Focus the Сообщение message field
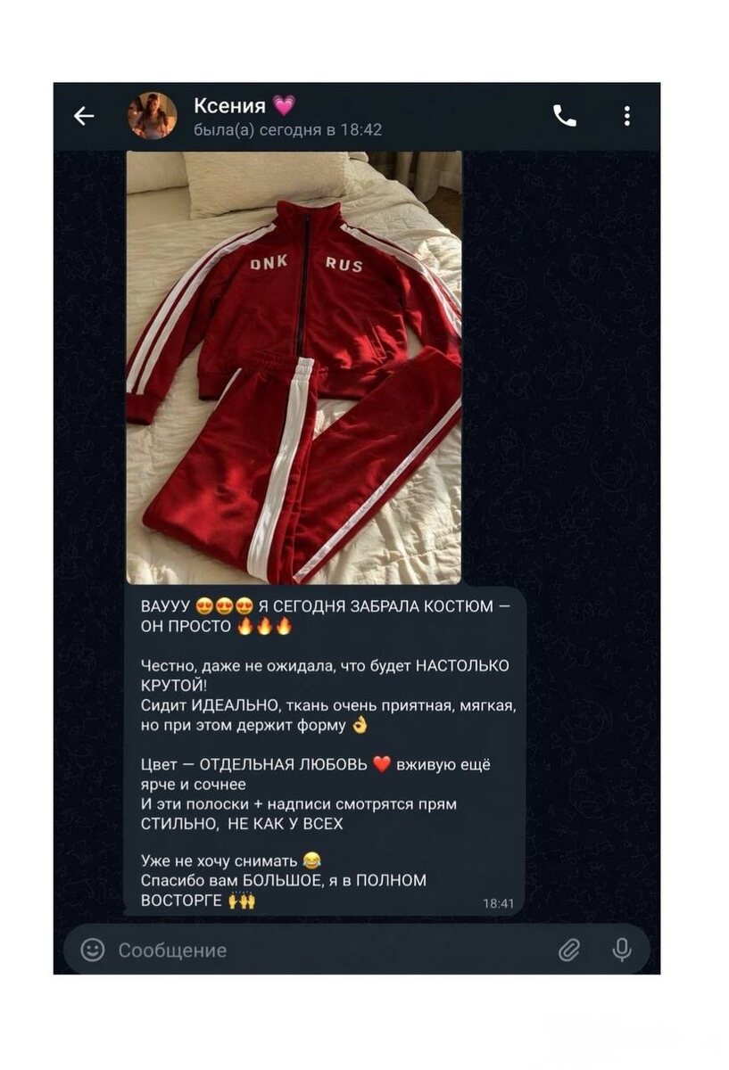This screenshot has height=1070, width=729. pos(330,950)
